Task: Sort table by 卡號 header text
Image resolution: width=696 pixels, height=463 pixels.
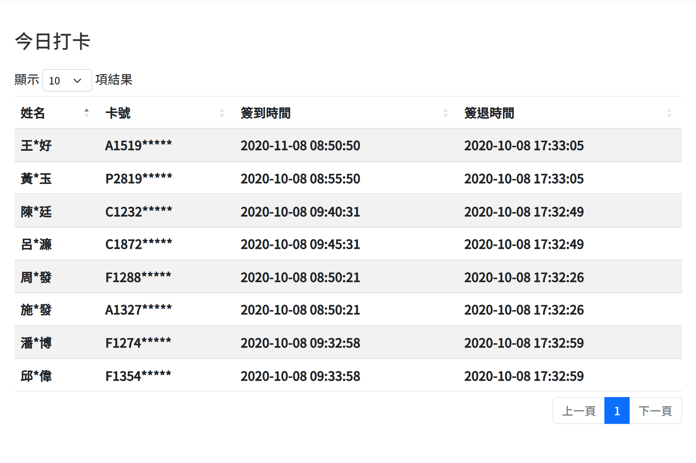Action: 118,113
